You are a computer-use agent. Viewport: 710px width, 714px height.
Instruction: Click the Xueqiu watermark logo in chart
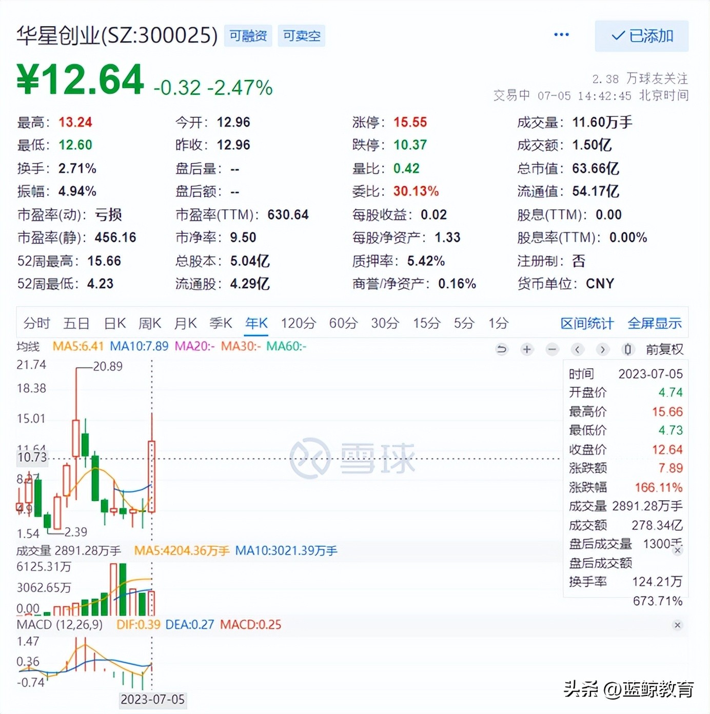click(x=354, y=459)
